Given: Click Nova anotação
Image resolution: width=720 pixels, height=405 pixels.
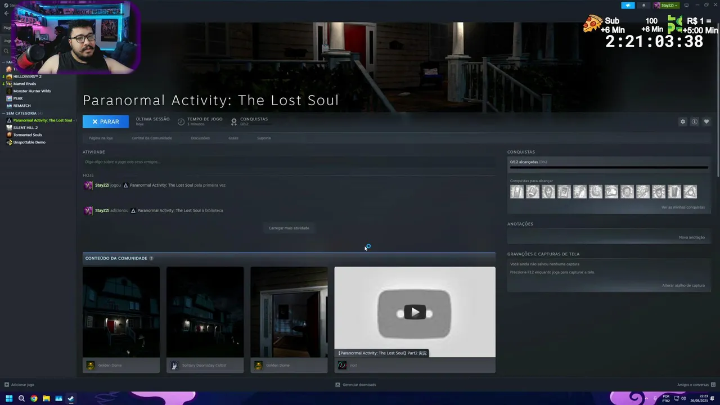Looking at the screenshot, I should coord(692,237).
